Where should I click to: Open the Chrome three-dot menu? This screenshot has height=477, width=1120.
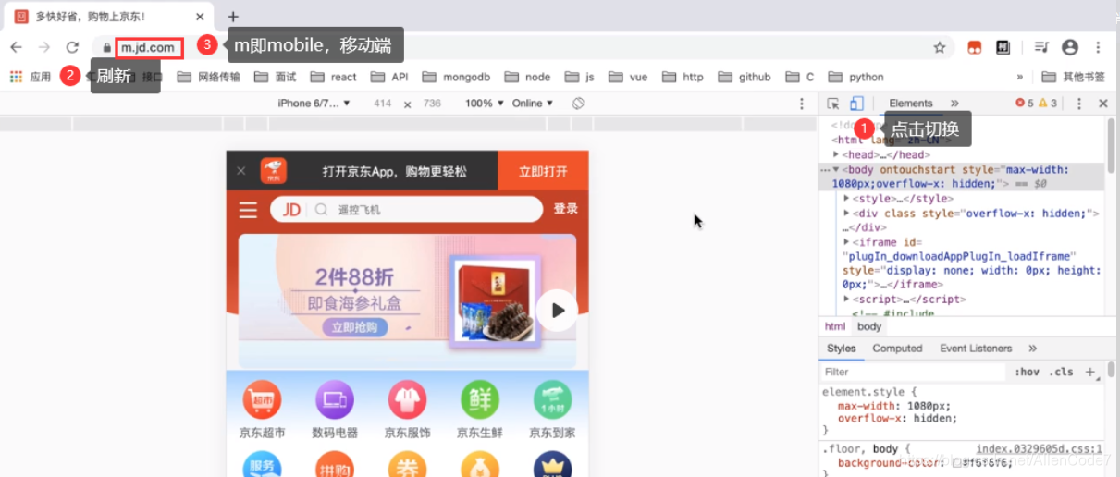pos(1098,47)
